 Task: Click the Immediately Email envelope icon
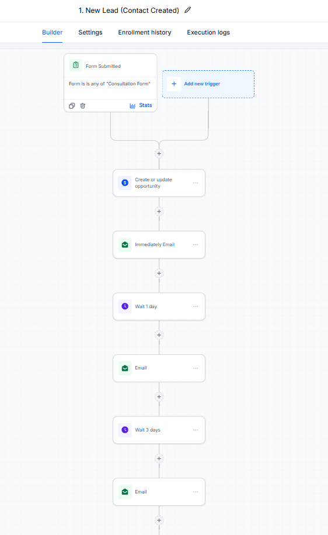pyautogui.click(x=125, y=244)
